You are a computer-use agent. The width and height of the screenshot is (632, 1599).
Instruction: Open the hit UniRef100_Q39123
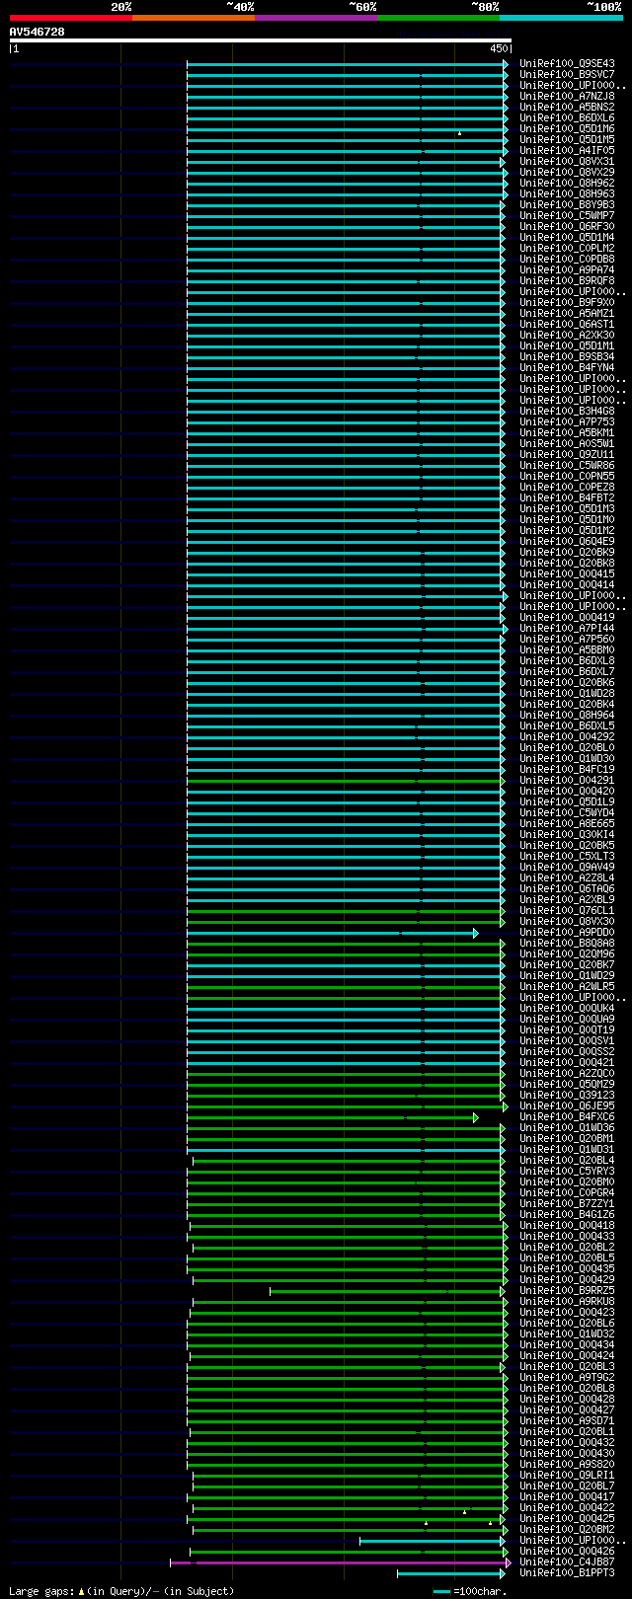pyautogui.click(x=567, y=1095)
